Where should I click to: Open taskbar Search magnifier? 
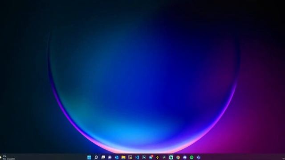pos(96,157)
